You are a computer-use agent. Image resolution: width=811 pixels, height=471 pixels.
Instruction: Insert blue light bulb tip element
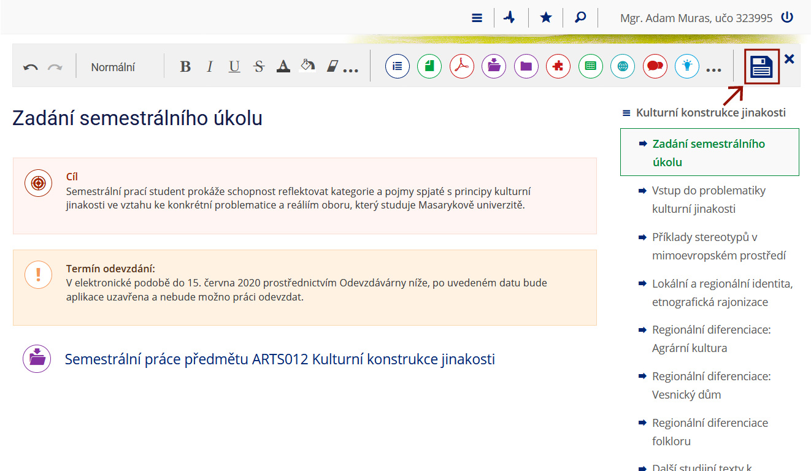pyautogui.click(x=687, y=66)
